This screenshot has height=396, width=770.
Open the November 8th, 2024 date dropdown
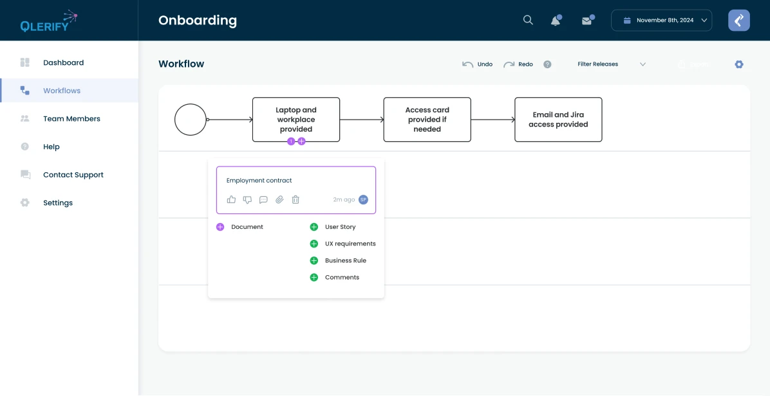[x=661, y=21]
